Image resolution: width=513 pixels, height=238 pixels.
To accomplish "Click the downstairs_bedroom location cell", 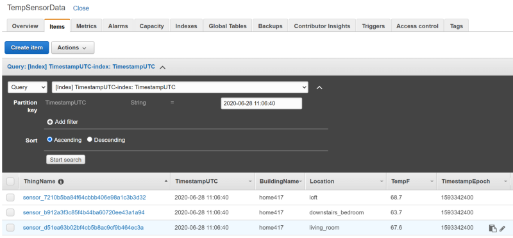I will point(336,213).
